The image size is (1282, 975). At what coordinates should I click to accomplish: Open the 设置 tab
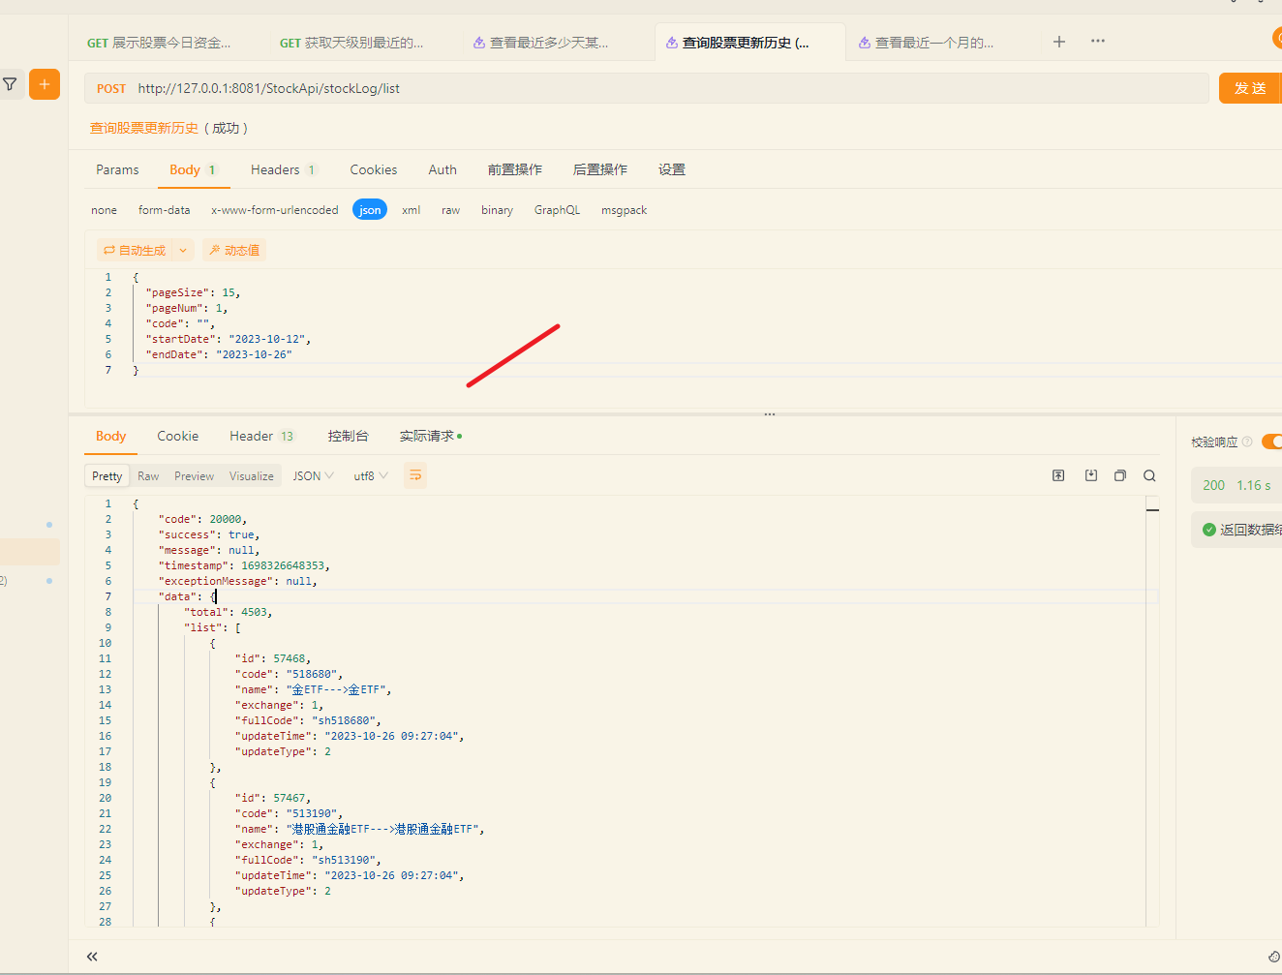672,169
